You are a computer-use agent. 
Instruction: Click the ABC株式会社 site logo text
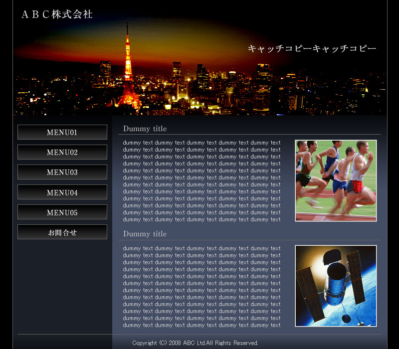point(57,14)
